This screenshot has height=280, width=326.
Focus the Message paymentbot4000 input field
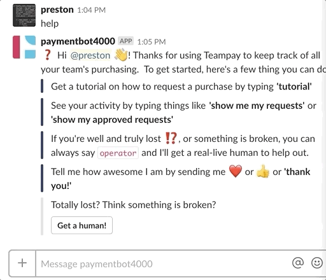[164, 263]
